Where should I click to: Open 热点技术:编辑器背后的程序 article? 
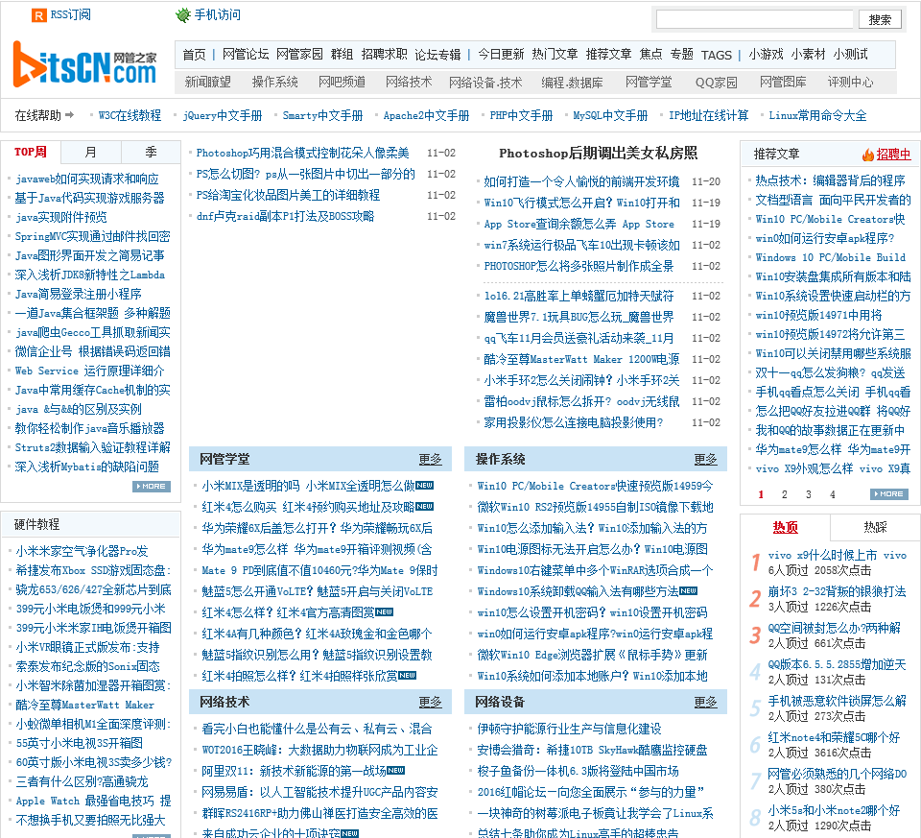click(x=830, y=181)
